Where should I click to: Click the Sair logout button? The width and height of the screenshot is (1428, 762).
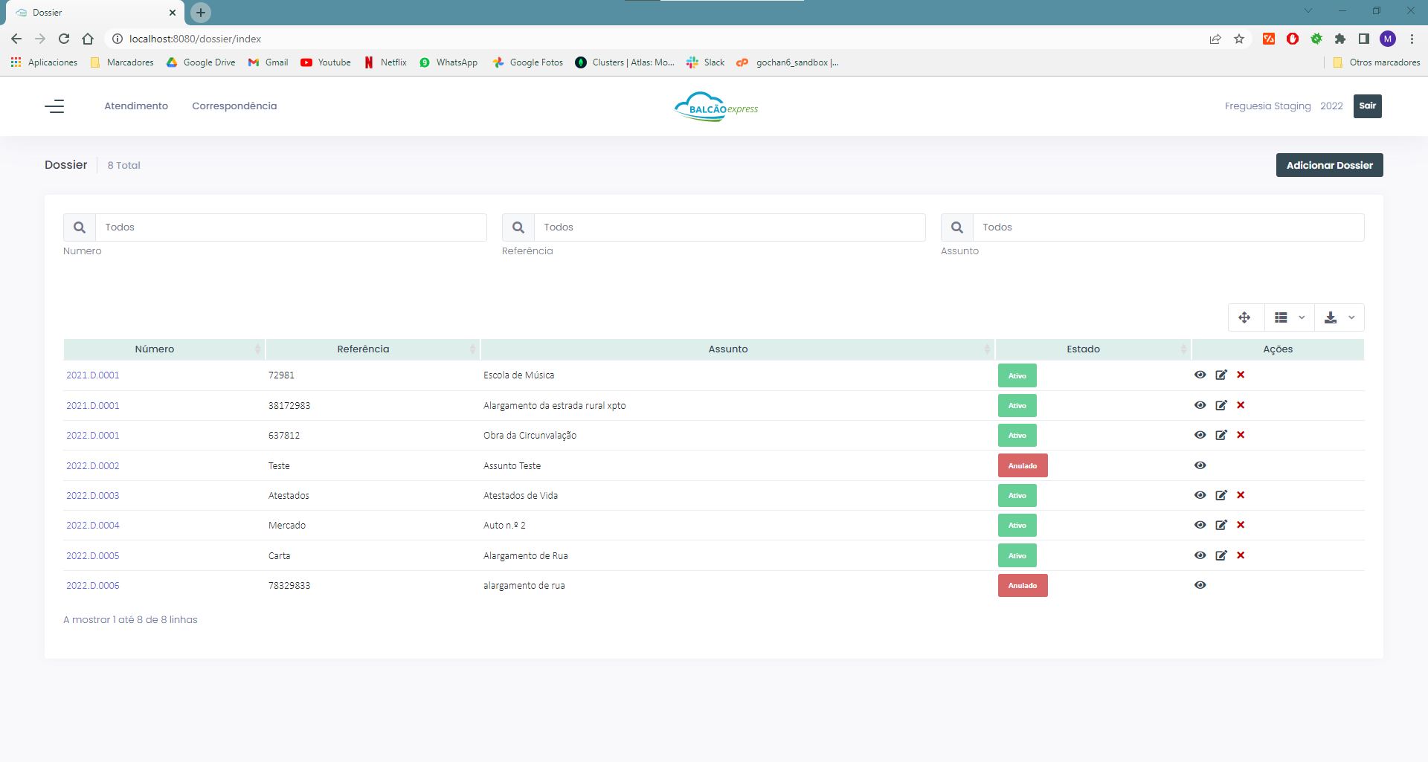[1367, 106]
